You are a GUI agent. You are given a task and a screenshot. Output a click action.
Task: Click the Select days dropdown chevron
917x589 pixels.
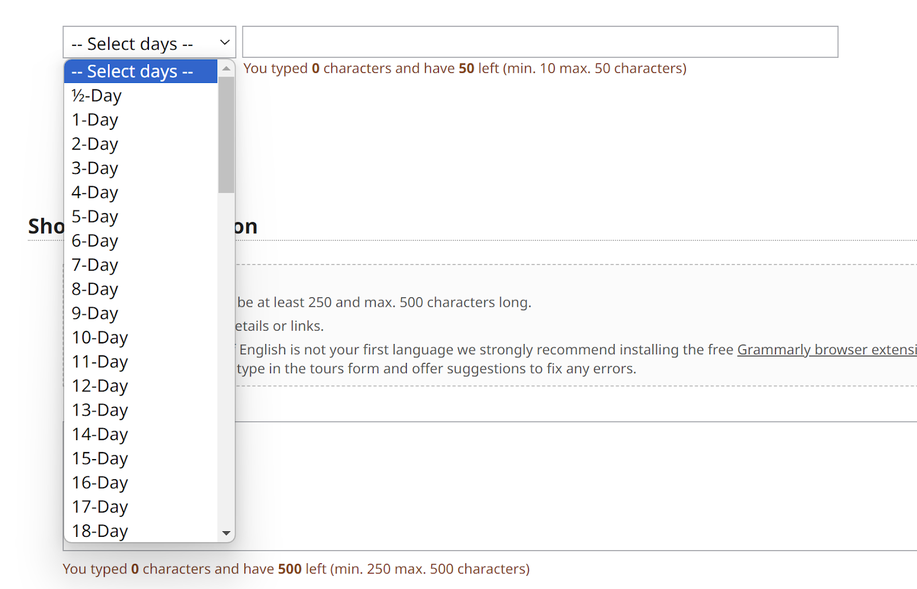225,42
